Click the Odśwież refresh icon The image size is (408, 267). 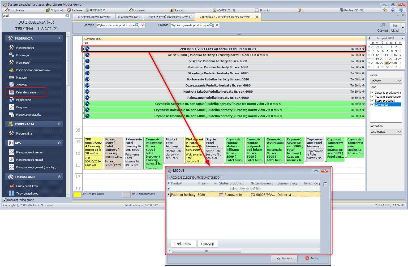pyautogui.click(x=383, y=26)
